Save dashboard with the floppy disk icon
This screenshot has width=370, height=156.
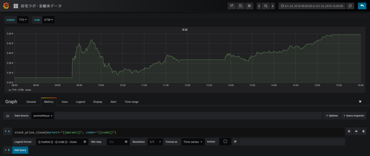(240, 6)
